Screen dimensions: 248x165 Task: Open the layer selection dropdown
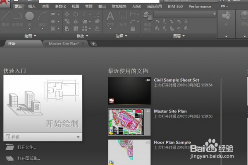coord(185,14)
